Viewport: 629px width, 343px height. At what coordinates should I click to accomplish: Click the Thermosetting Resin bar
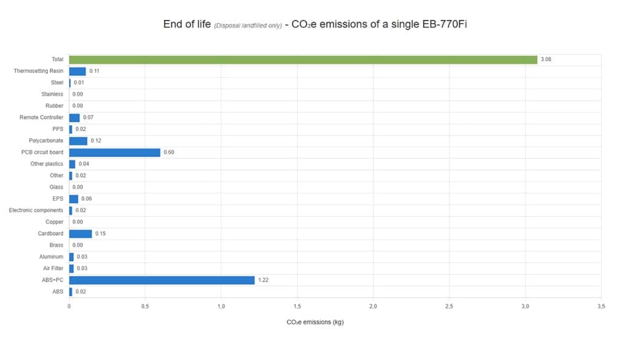point(77,71)
